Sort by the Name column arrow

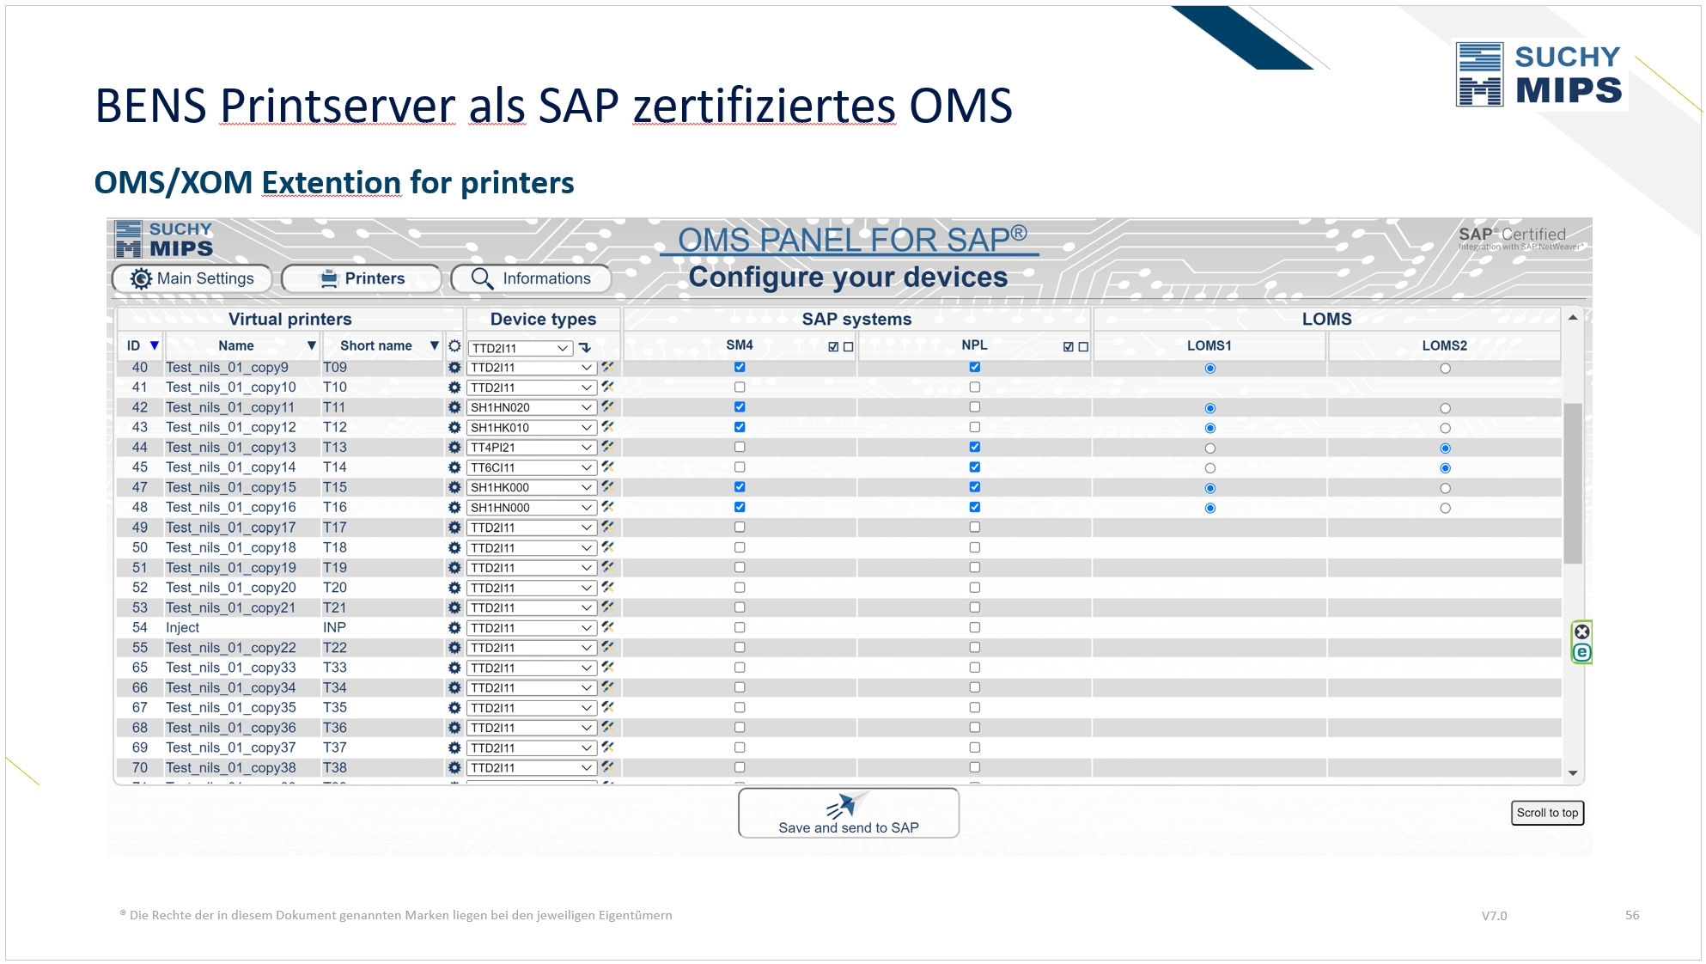click(312, 345)
